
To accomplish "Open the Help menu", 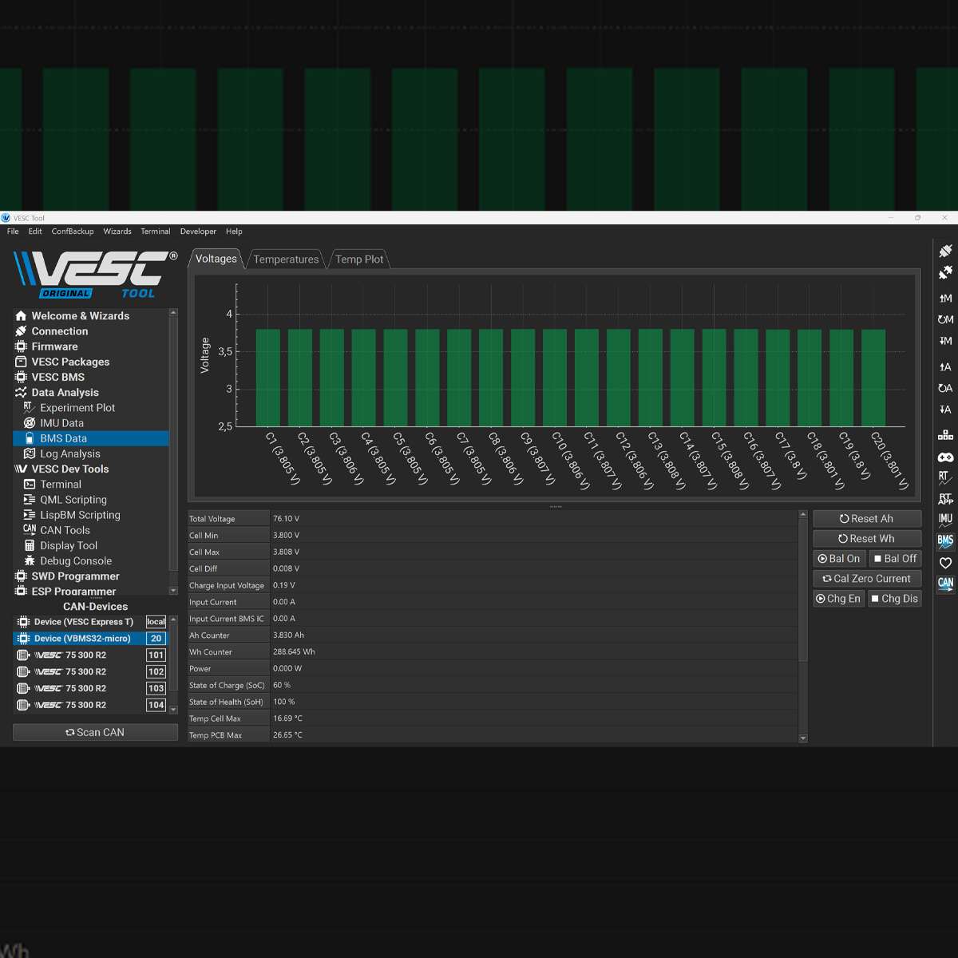I will pos(234,232).
